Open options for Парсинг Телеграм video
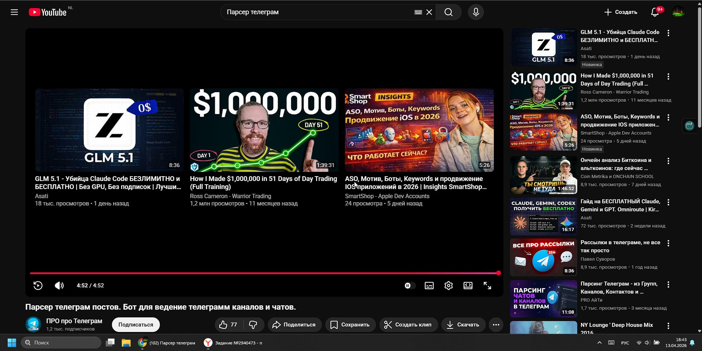 (x=668, y=284)
